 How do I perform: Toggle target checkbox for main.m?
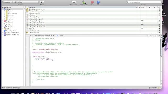[159, 29]
